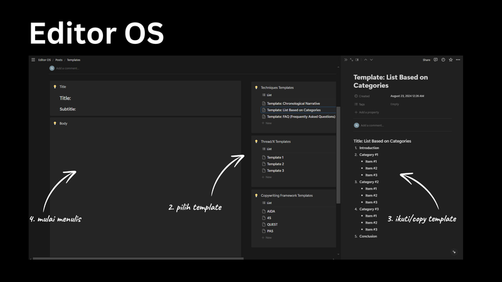Open the peek page in full view
Viewport: 502px width, 282px height.
click(351, 60)
